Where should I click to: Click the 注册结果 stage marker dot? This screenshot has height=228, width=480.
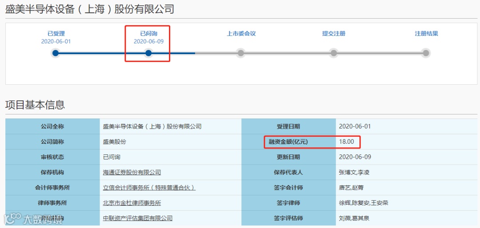click(426, 53)
